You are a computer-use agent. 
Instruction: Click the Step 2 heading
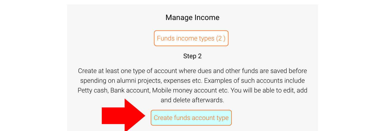tap(192, 56)
